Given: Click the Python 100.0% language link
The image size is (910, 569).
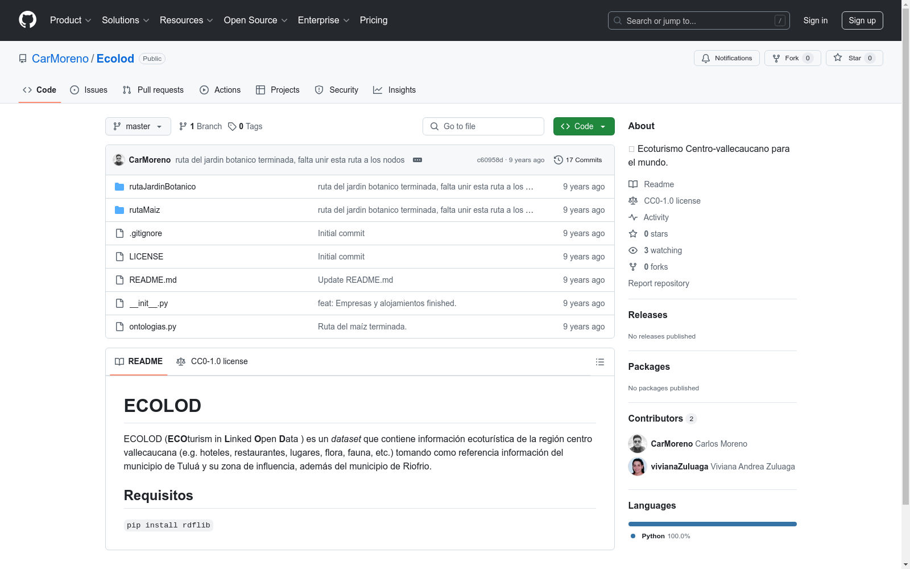Looking at the screenshot, I should point(660,536).
